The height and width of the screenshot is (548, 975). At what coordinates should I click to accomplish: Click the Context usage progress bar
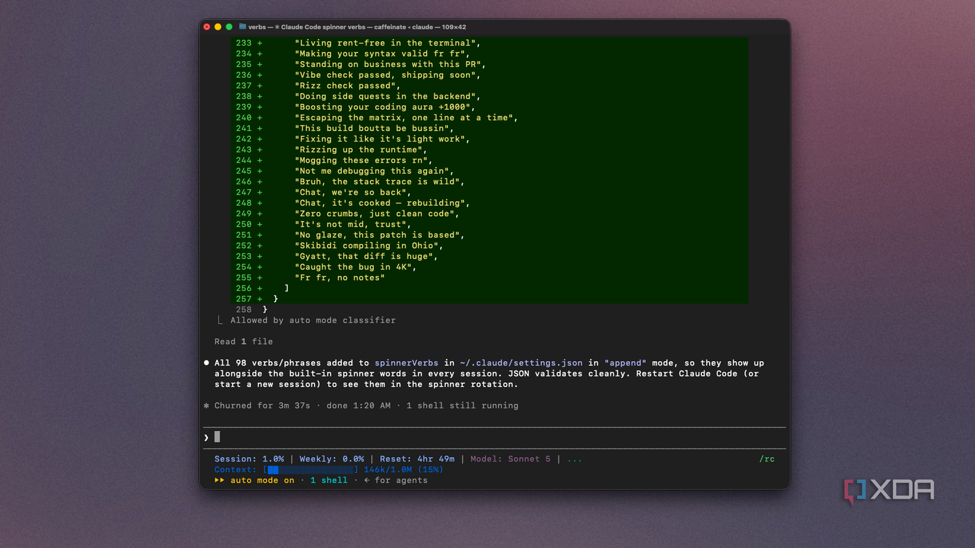click(x=311, y=469)
